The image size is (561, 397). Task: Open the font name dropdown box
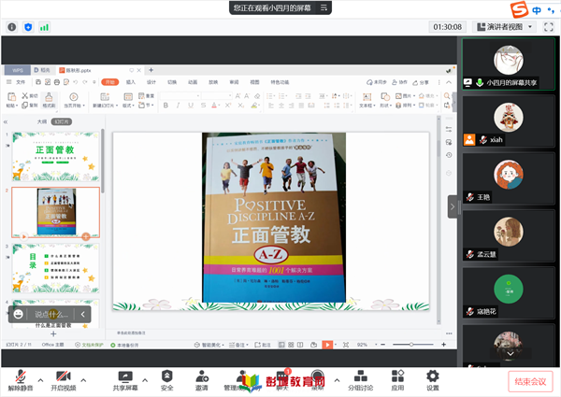coord(180,96)
